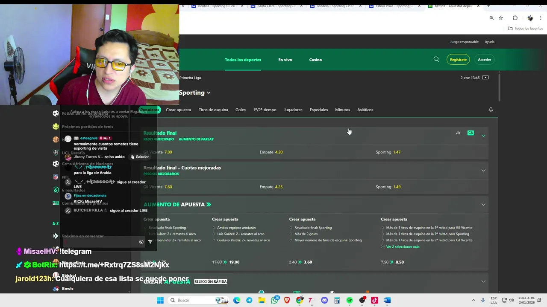Click the browser zoom magnifier icon
Image resolution: width=547 pixels, height=307 pixels.
(491, 18)
